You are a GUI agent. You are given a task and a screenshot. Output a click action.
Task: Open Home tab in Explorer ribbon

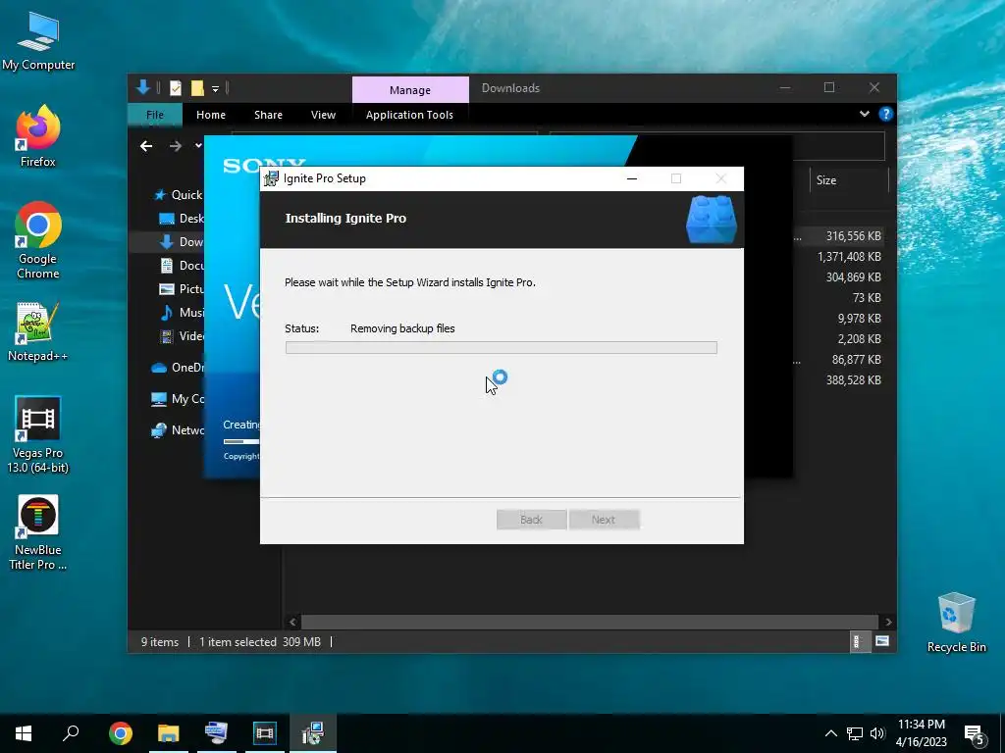211,115
